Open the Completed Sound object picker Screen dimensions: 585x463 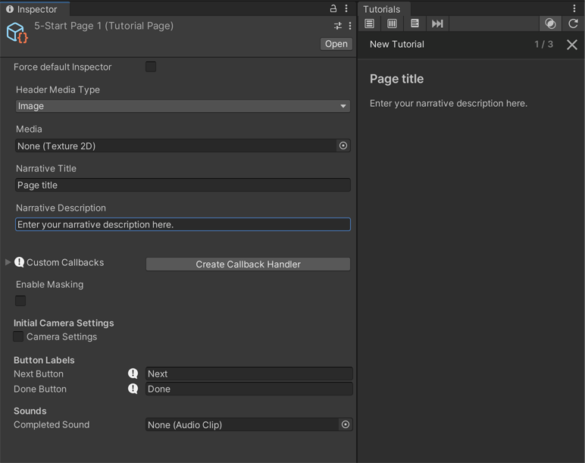pos(346,425)
